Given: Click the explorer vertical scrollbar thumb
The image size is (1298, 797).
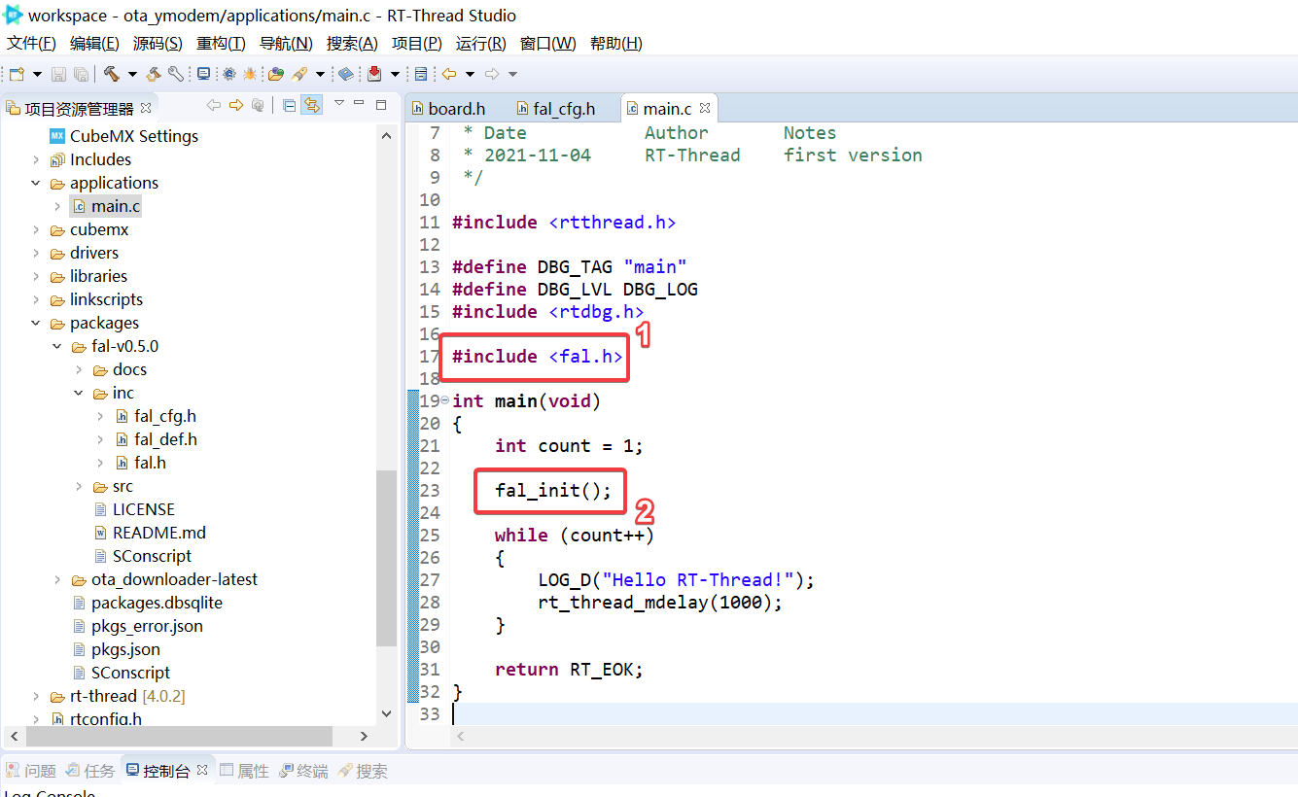Looking at the screenshot, I should (x=386, y=559).
